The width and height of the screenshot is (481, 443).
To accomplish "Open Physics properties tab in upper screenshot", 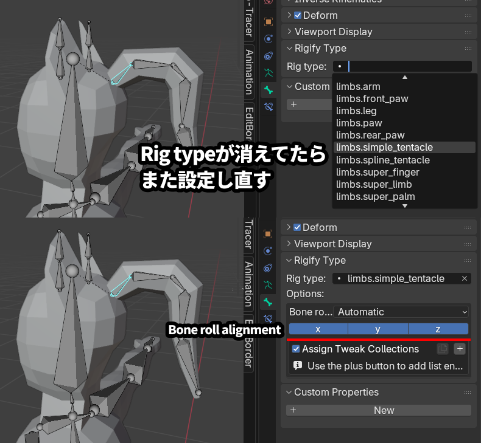I will [269, 39].
